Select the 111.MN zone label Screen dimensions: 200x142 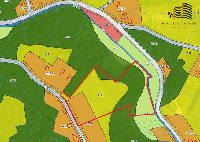(189, 133)
